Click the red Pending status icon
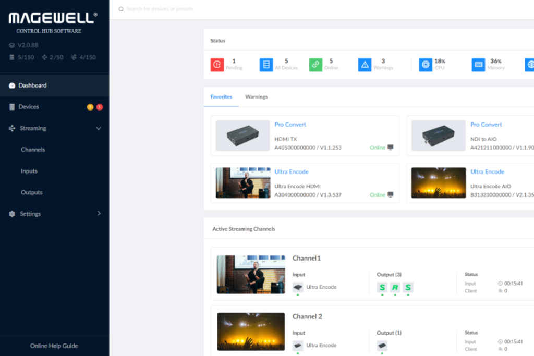 (217, 65)
